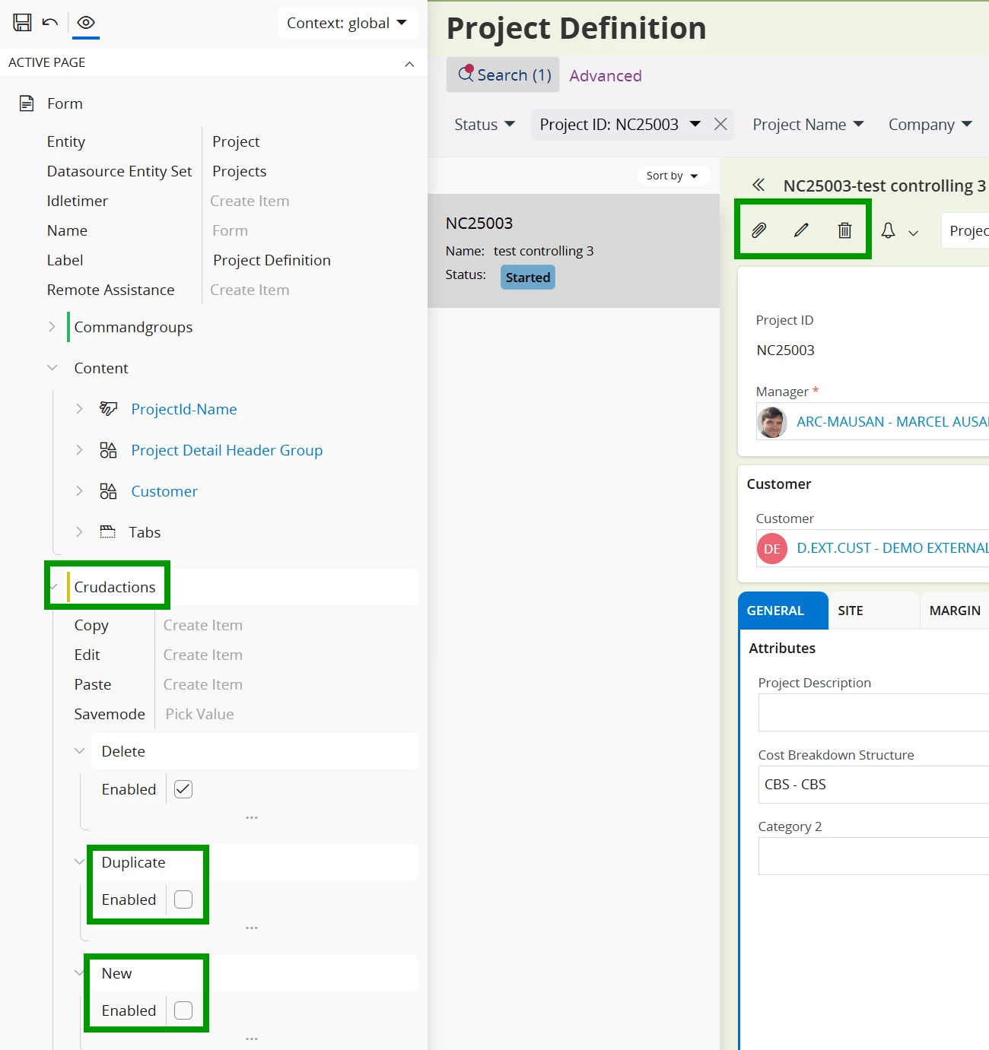Expand the Project Detail Header Group item
This screenshot has width=989, height=1050.
(x=79, y=450)
